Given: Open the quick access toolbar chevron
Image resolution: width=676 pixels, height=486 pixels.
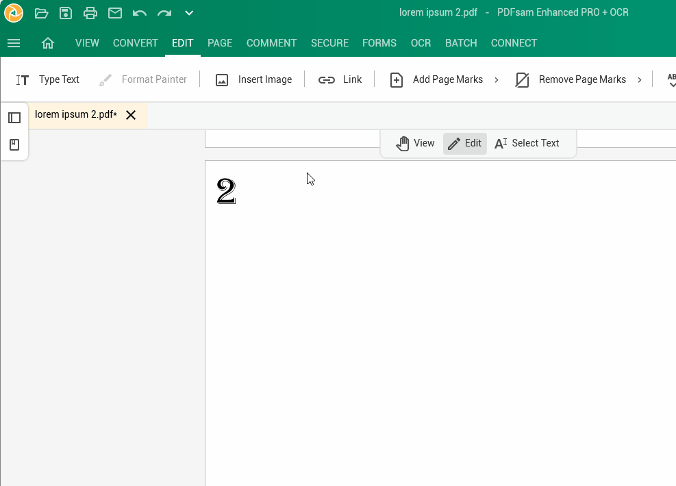Looking at the screenshot, I should pos(189,12).
